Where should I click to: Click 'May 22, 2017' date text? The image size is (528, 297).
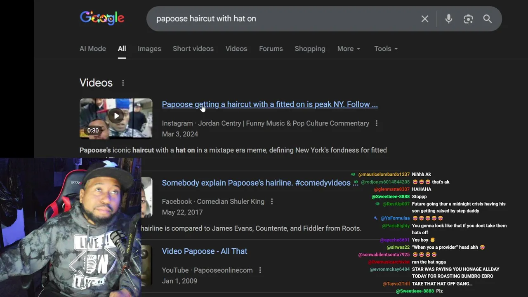coord(182,212)
